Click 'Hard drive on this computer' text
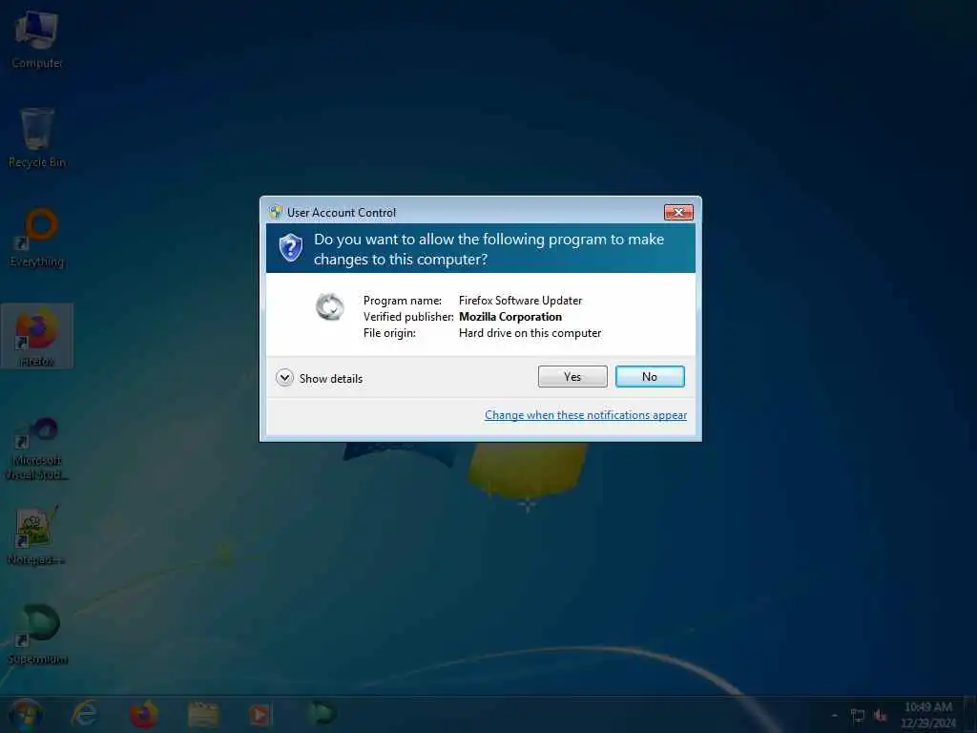Viewport: 977px width, 733px height. tap(530, 333)
